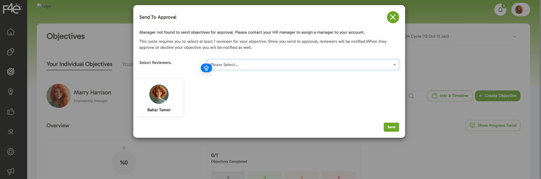Click the Create Objective button
541x179 pixels.
click(497, 96)
